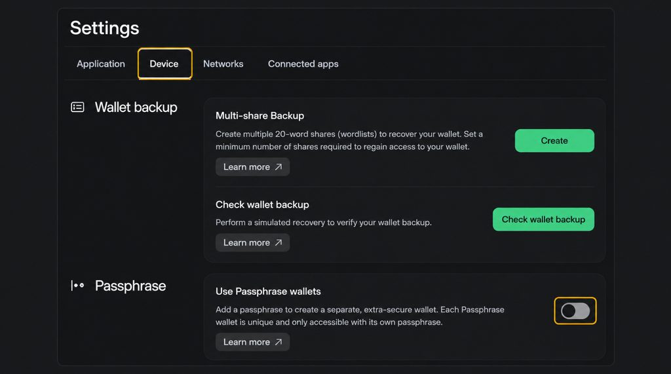Click the Passphrase section heading
This screenshot has width=671, height=374.
130,286
